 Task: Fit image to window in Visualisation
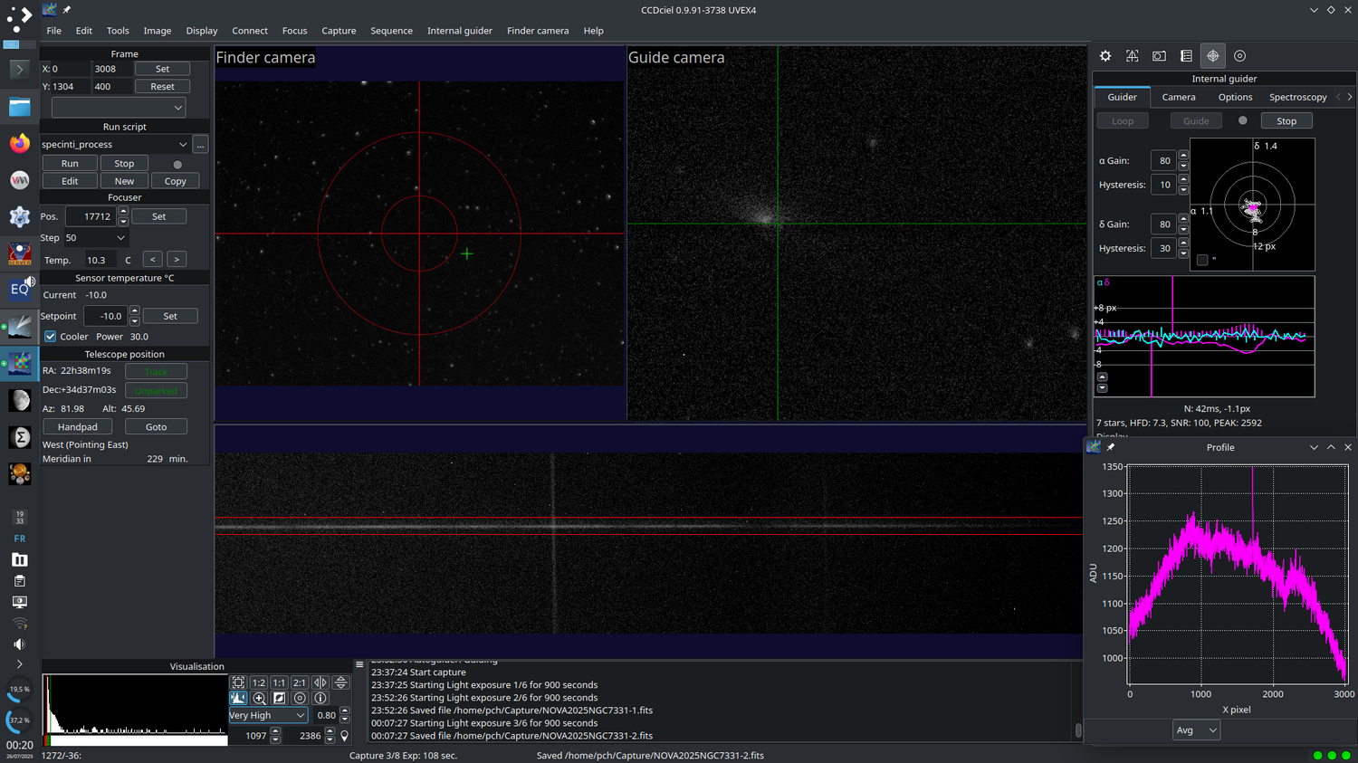[x=238, y=682]
